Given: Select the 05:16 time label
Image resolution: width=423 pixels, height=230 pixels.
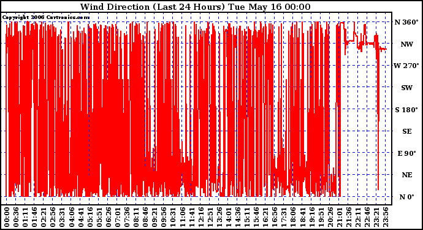Looking at the screenshot, I should coord(90,217).
